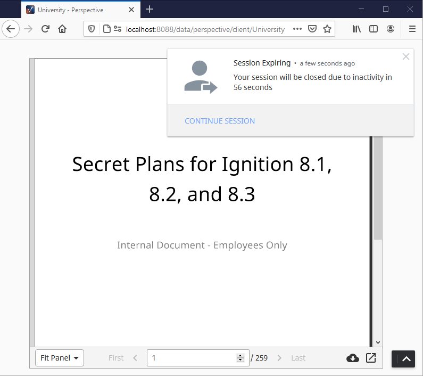Open the site permissions icon in address bar

coord(118,29)
